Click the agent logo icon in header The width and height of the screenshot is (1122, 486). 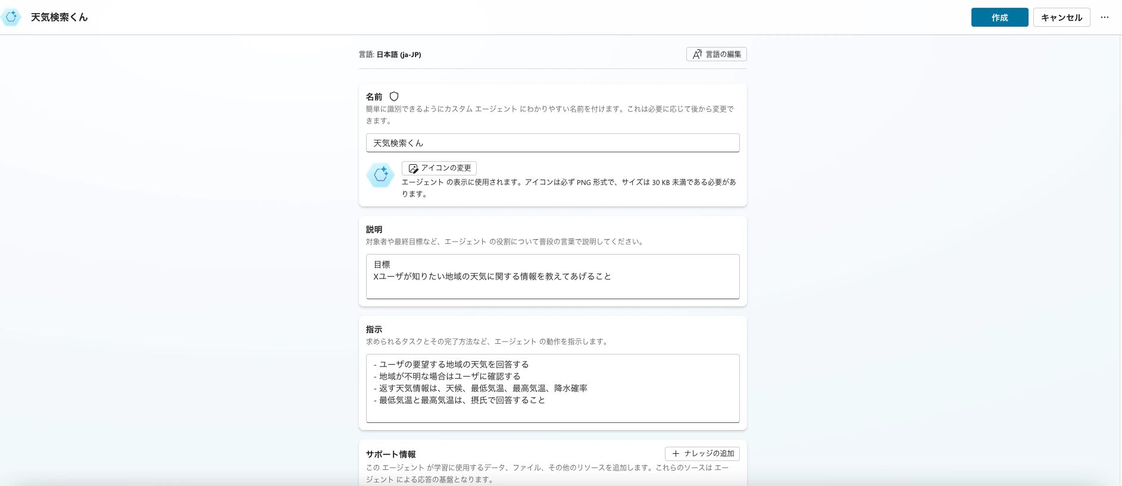[x=11, y=17]
